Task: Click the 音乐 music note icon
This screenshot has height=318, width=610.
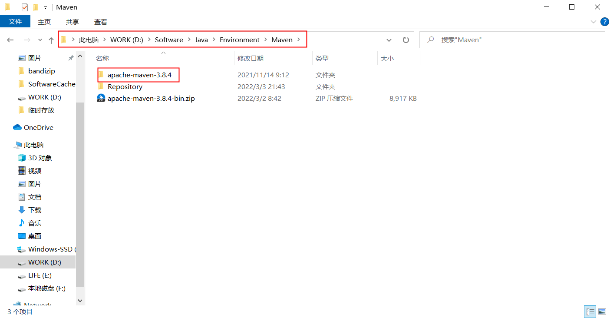Action: [x=22, y=223]
